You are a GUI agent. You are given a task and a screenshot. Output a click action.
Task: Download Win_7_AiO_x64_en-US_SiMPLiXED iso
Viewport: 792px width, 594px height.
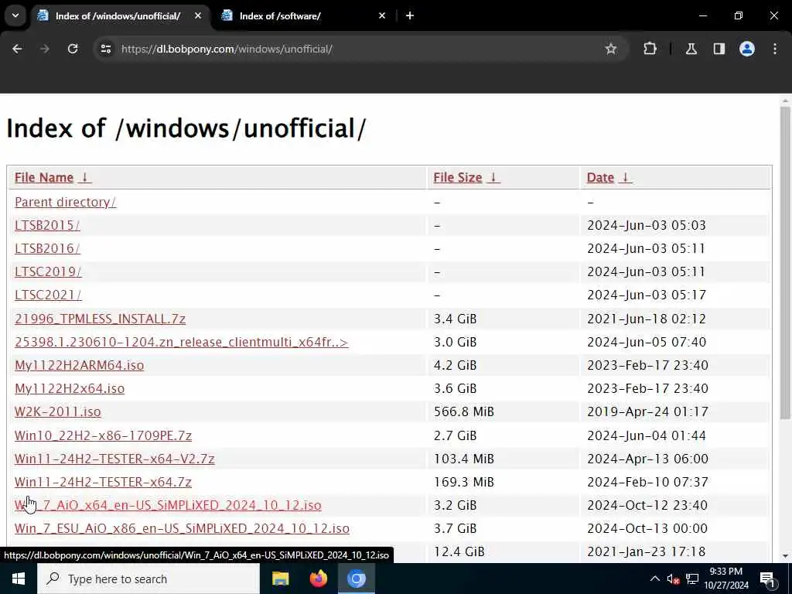point(168,505)
